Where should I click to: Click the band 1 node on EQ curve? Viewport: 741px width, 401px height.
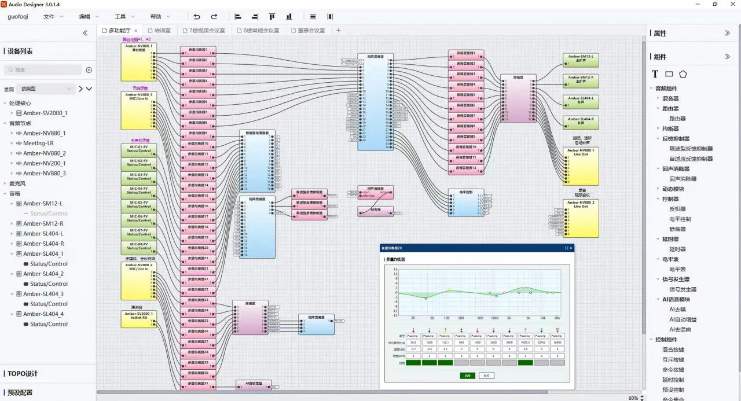coord(426,298)
